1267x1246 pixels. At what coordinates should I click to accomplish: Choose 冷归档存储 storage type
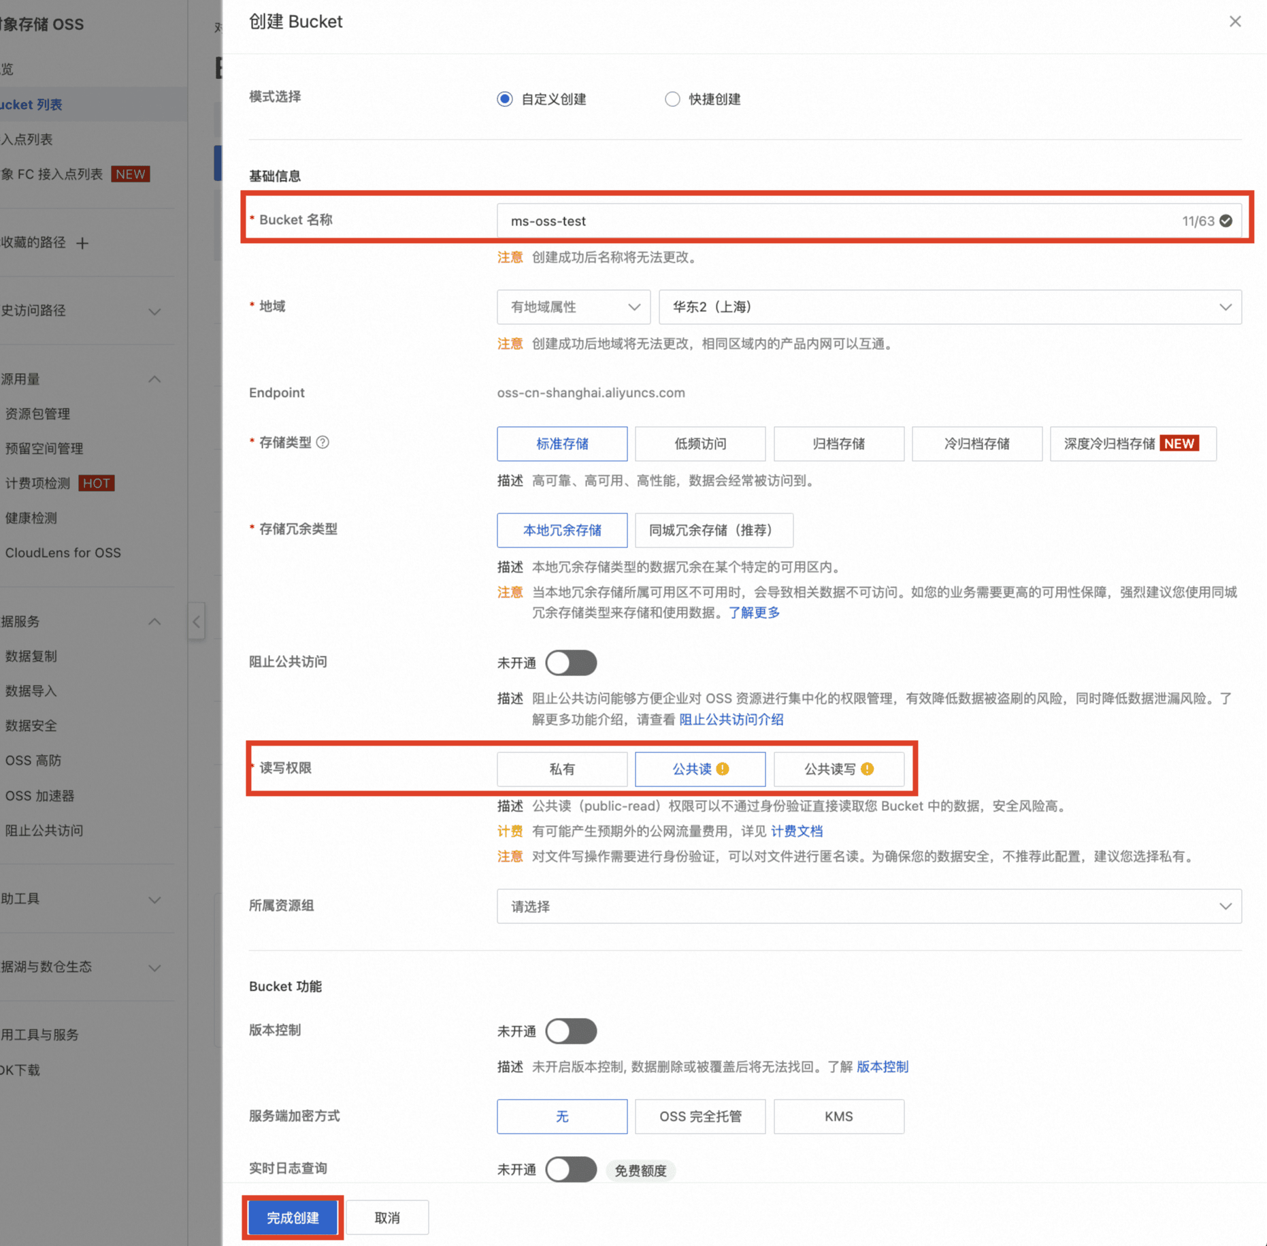pyautogui.click(x=977, y=444)
